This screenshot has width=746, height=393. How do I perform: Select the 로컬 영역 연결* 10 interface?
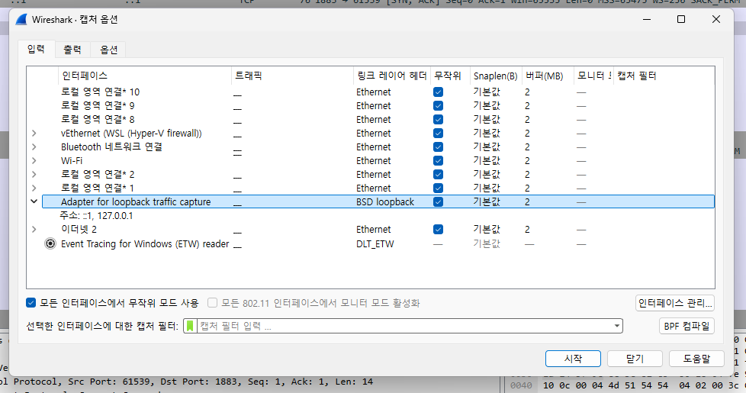tap(101, 92)
